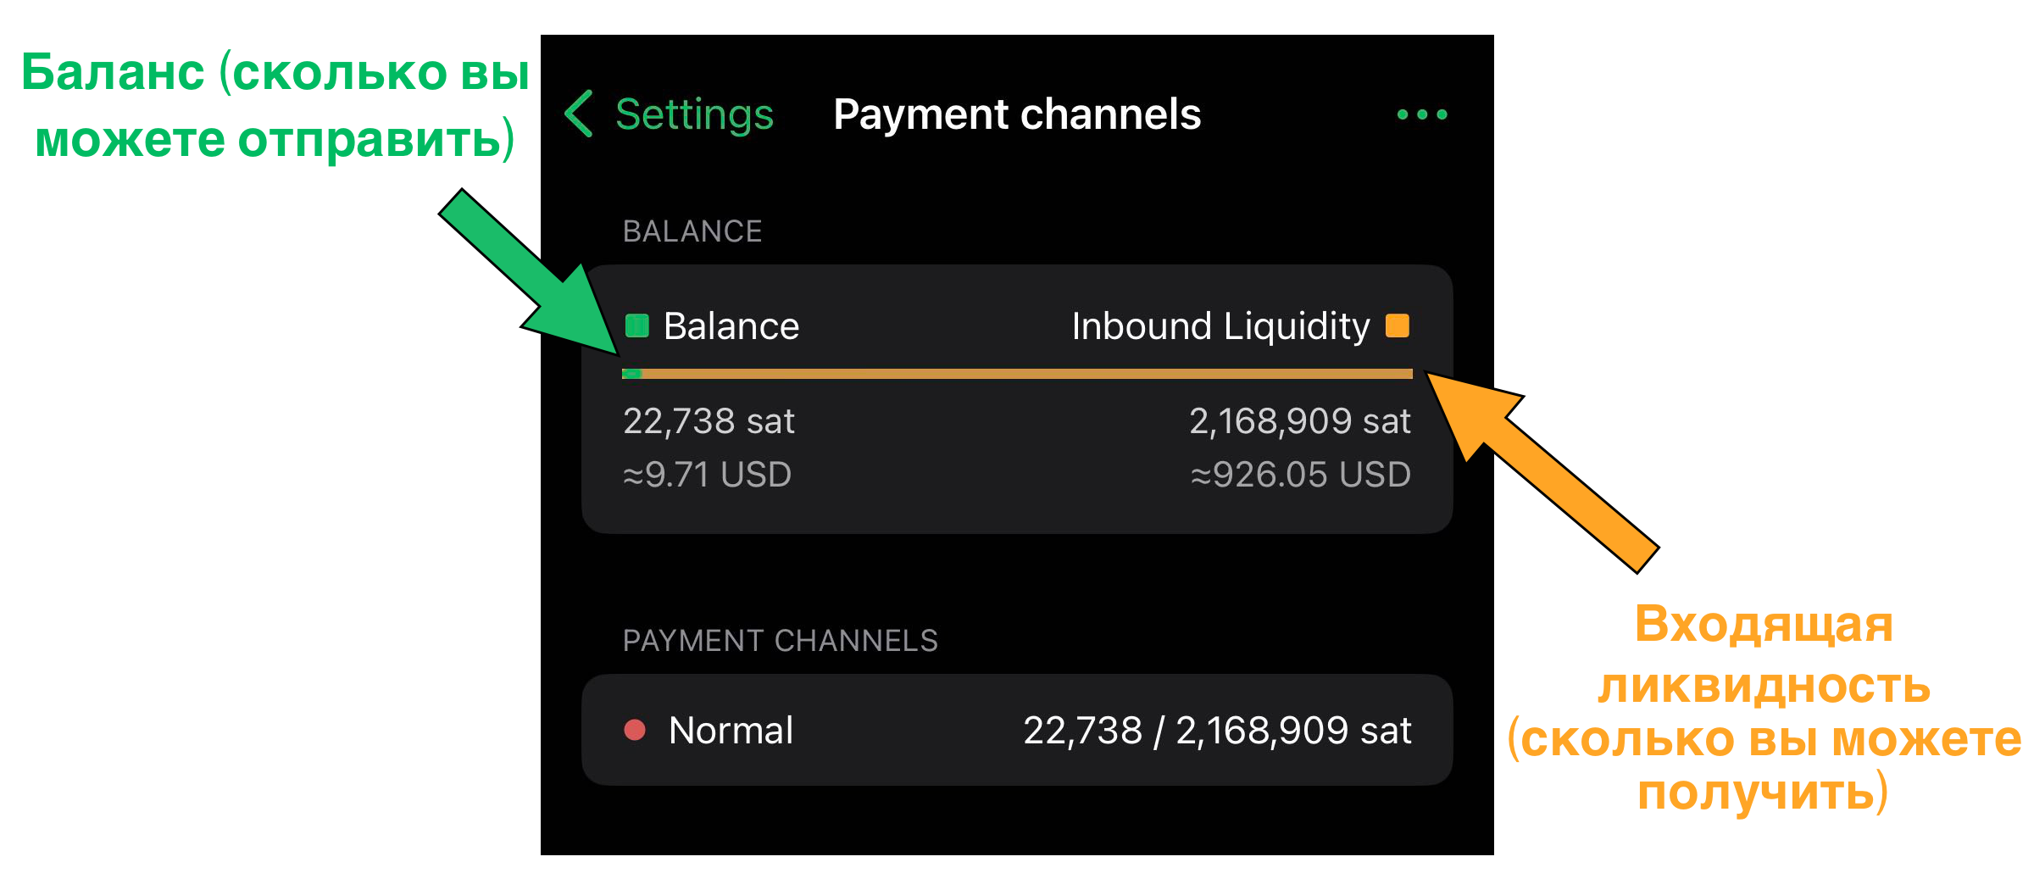2034x890 pixels.
Task: Click the 22,738 / 2,168,909 sat channel capacity
Action: (1217, 731)
